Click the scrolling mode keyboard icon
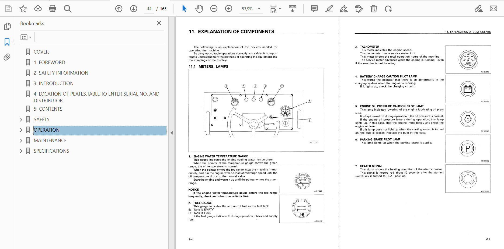 pyautogui.click(x=293, y=9)
